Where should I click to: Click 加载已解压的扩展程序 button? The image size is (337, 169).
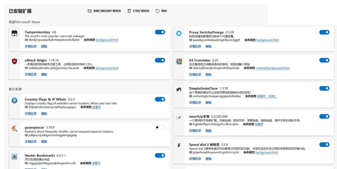point(104,11)
